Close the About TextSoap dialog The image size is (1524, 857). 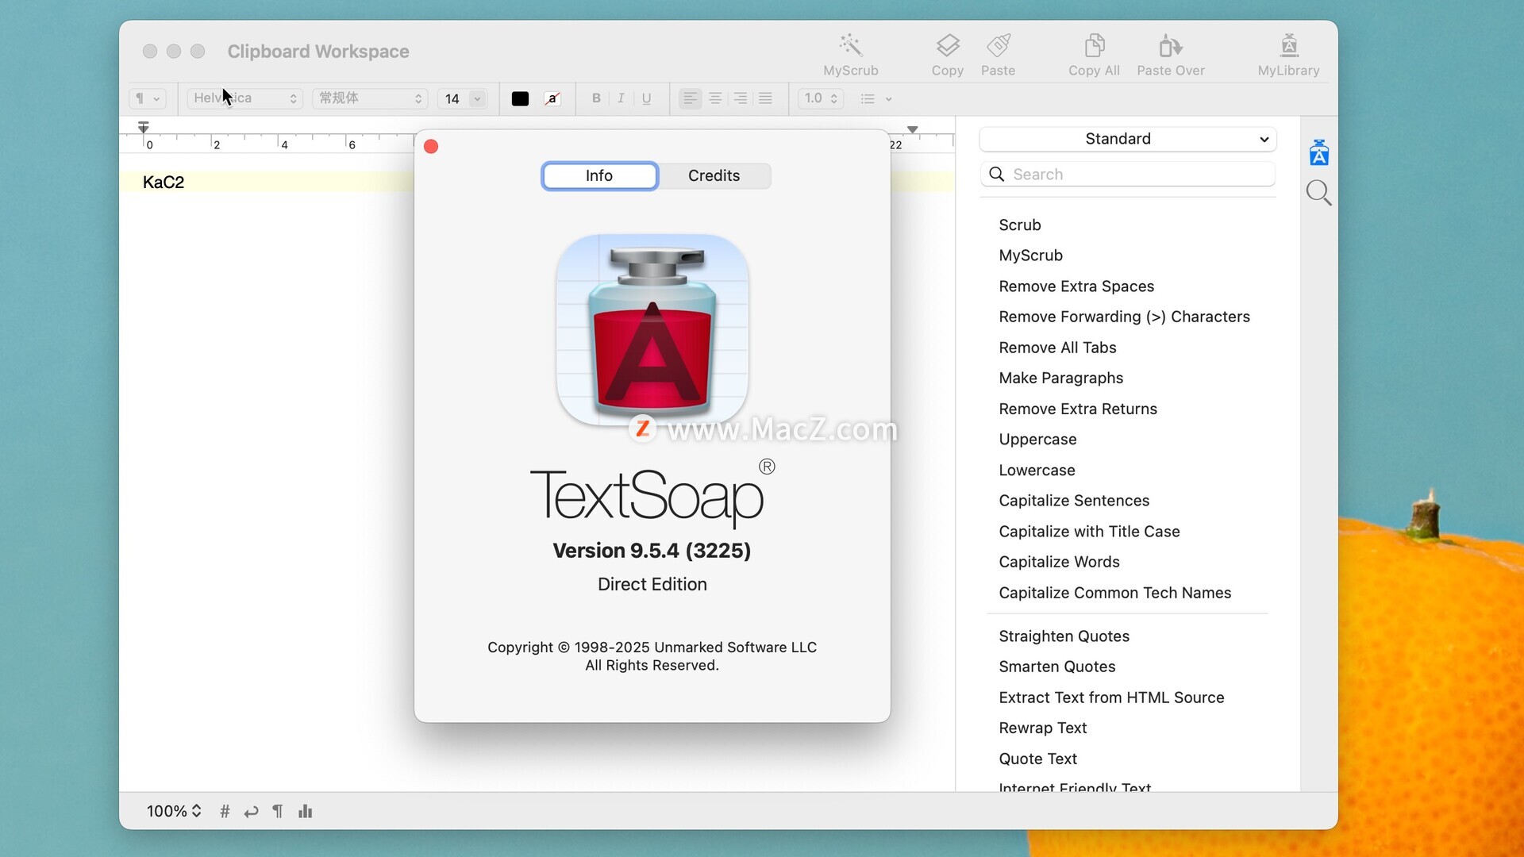(x=431, y=146)
